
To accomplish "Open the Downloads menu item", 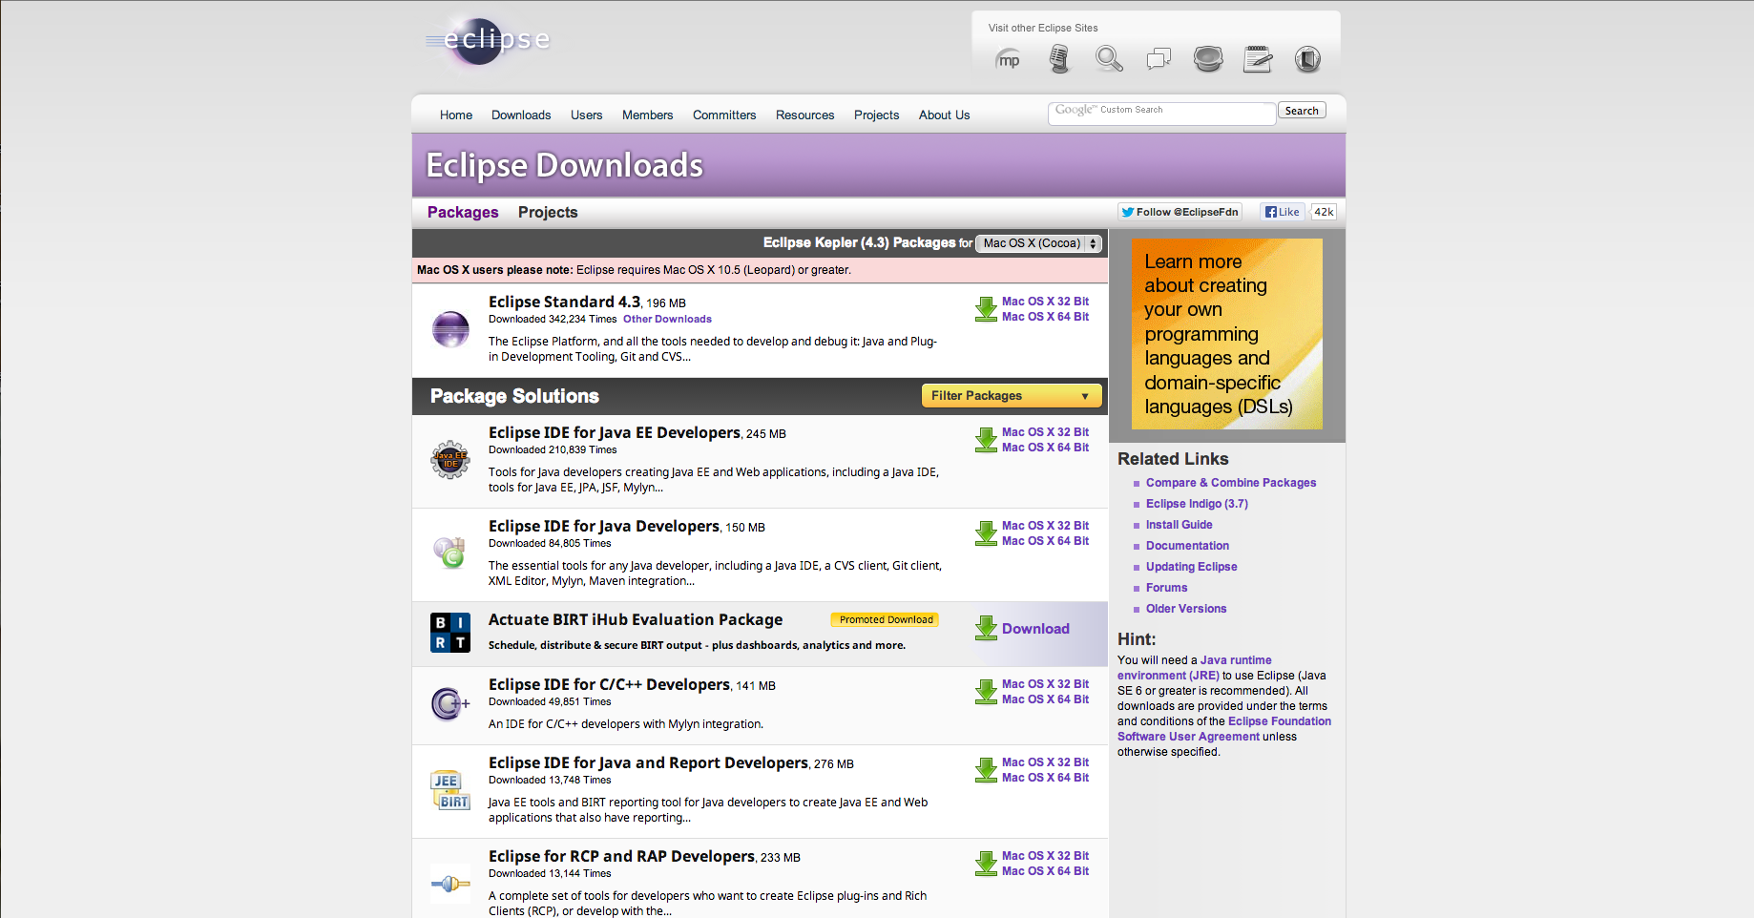I will click(521, 115).
